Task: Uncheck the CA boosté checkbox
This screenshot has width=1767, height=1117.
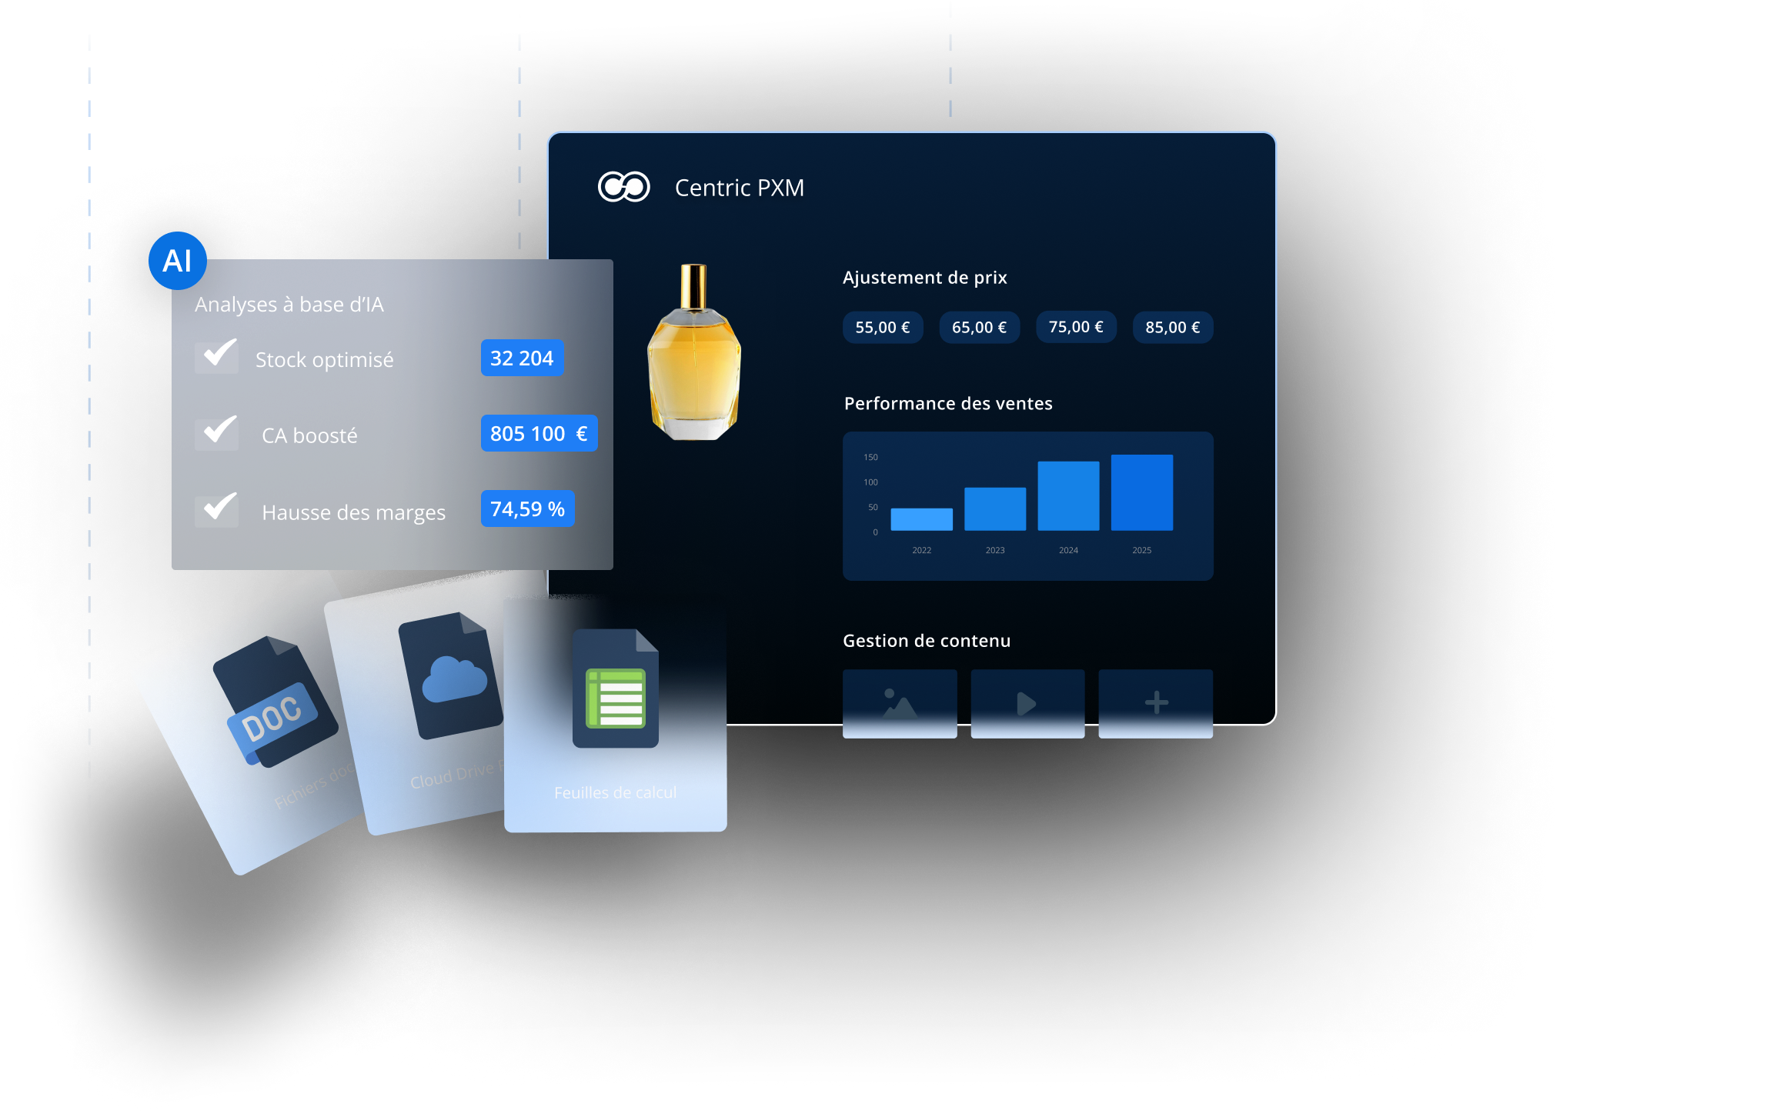Action: coord(216,434)
